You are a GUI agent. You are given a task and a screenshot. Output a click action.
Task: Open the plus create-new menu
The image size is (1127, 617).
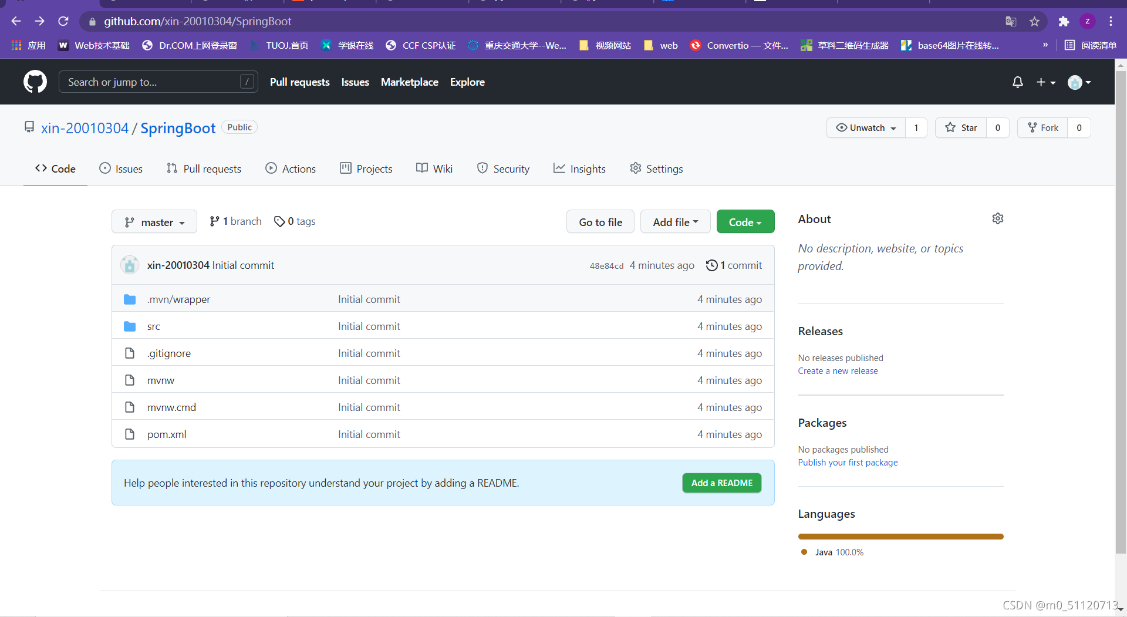(1045, 82)
